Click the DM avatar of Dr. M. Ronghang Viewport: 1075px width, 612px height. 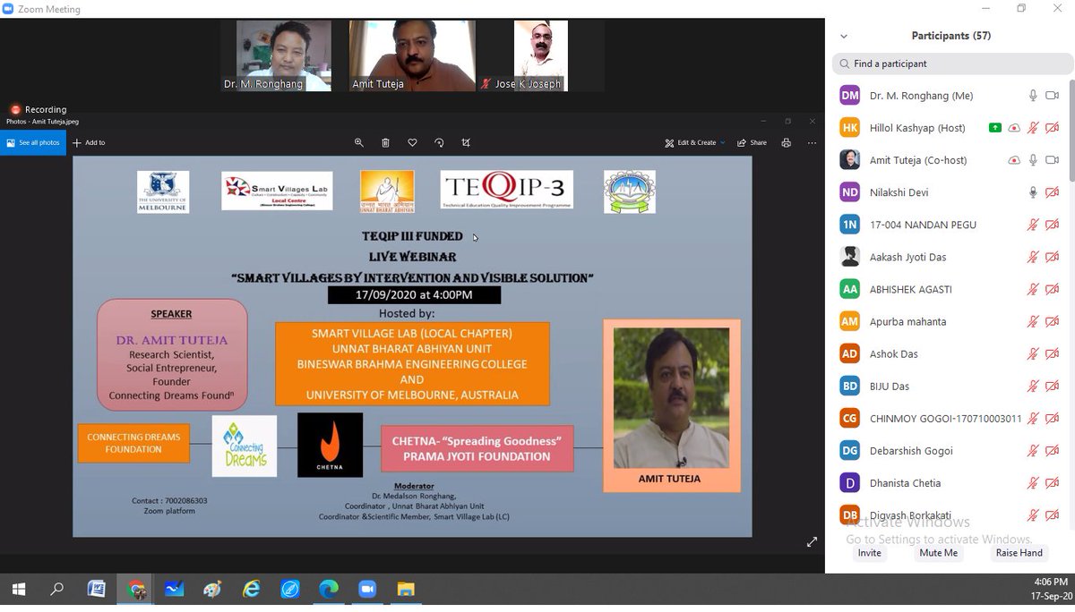coord(850,96)
